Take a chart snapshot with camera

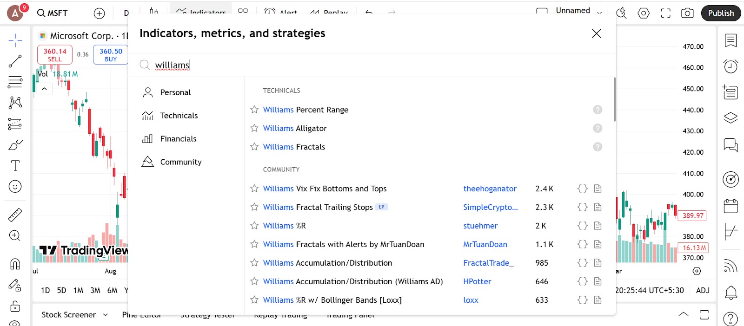point(687,13)
